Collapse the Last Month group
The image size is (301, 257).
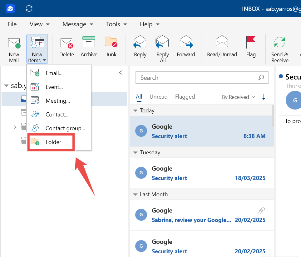pyautogui.click(x=135, y=194)
